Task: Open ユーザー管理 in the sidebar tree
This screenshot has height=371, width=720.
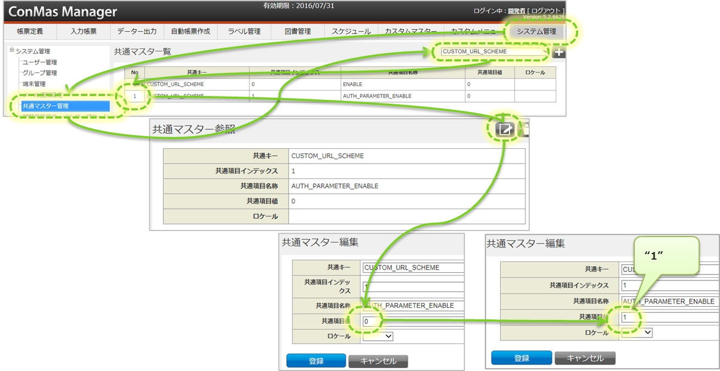Action: click(x=40, y=63)
